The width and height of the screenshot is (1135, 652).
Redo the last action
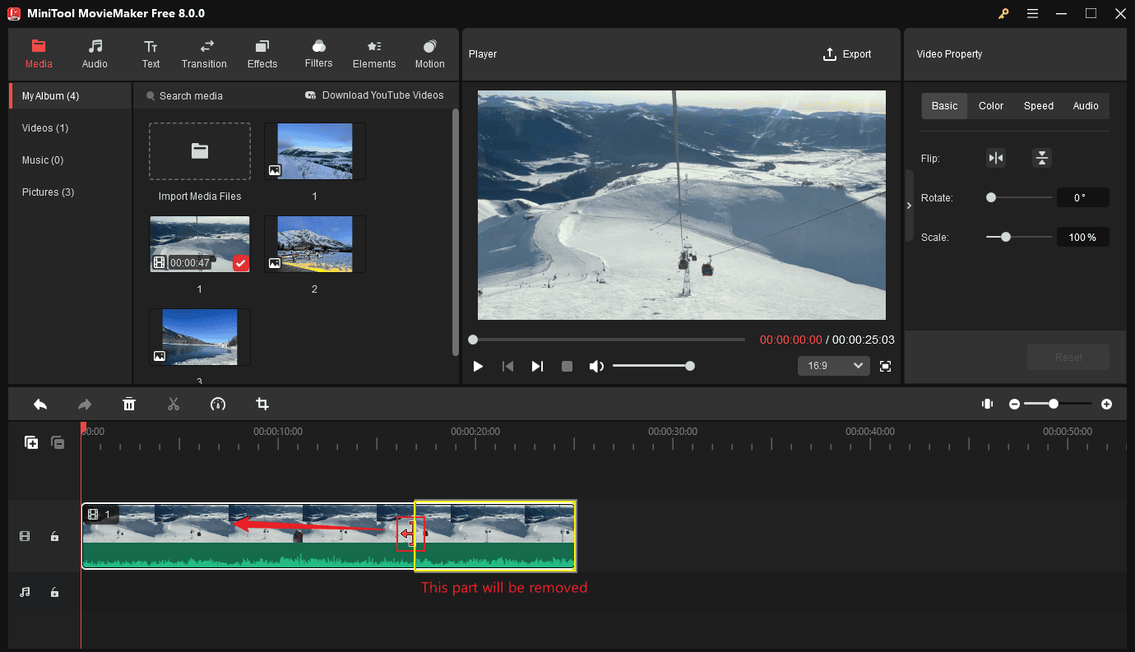[85, 404]
